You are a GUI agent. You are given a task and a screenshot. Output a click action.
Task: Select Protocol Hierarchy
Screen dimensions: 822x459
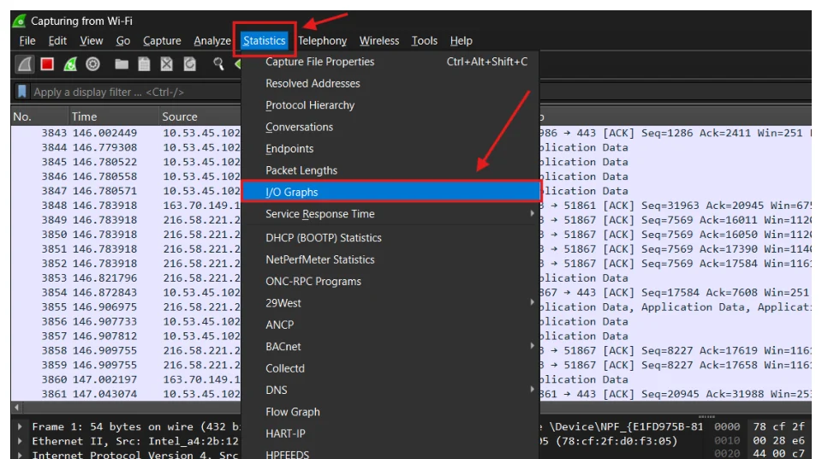390,105
